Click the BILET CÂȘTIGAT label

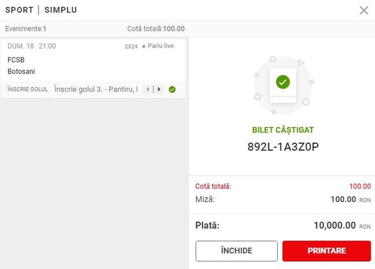tap(283, 130)
